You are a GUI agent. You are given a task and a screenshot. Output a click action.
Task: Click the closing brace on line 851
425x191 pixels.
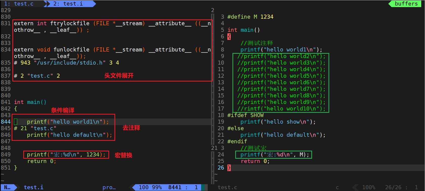coord(15,168)
